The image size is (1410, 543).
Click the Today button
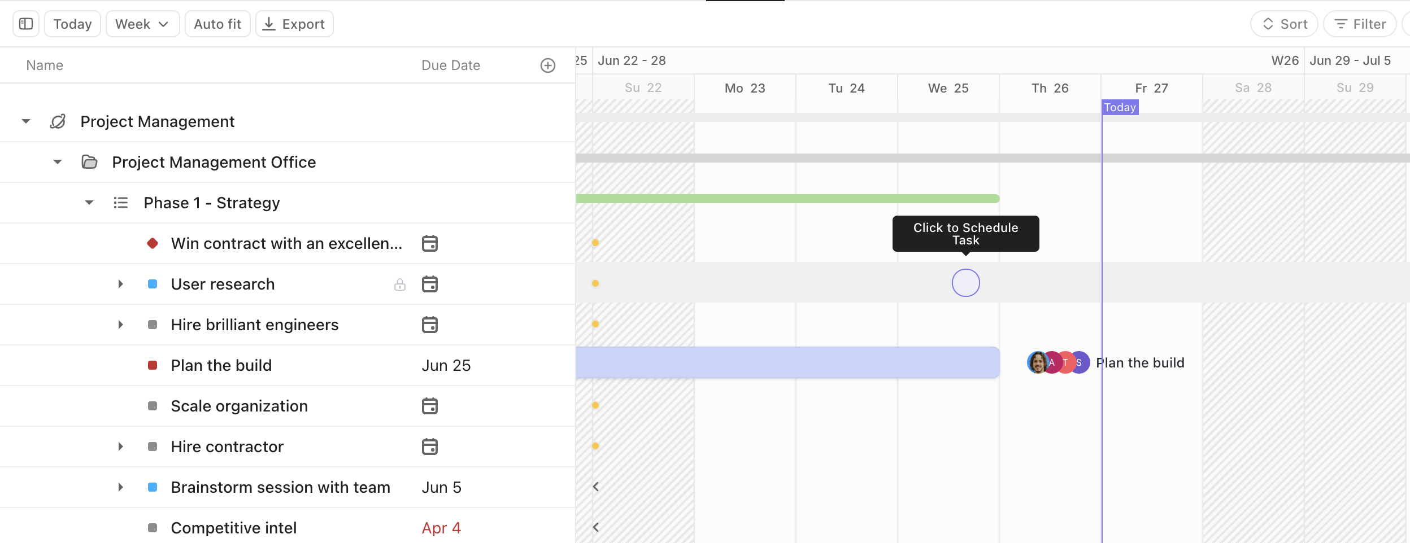(72, 24)
